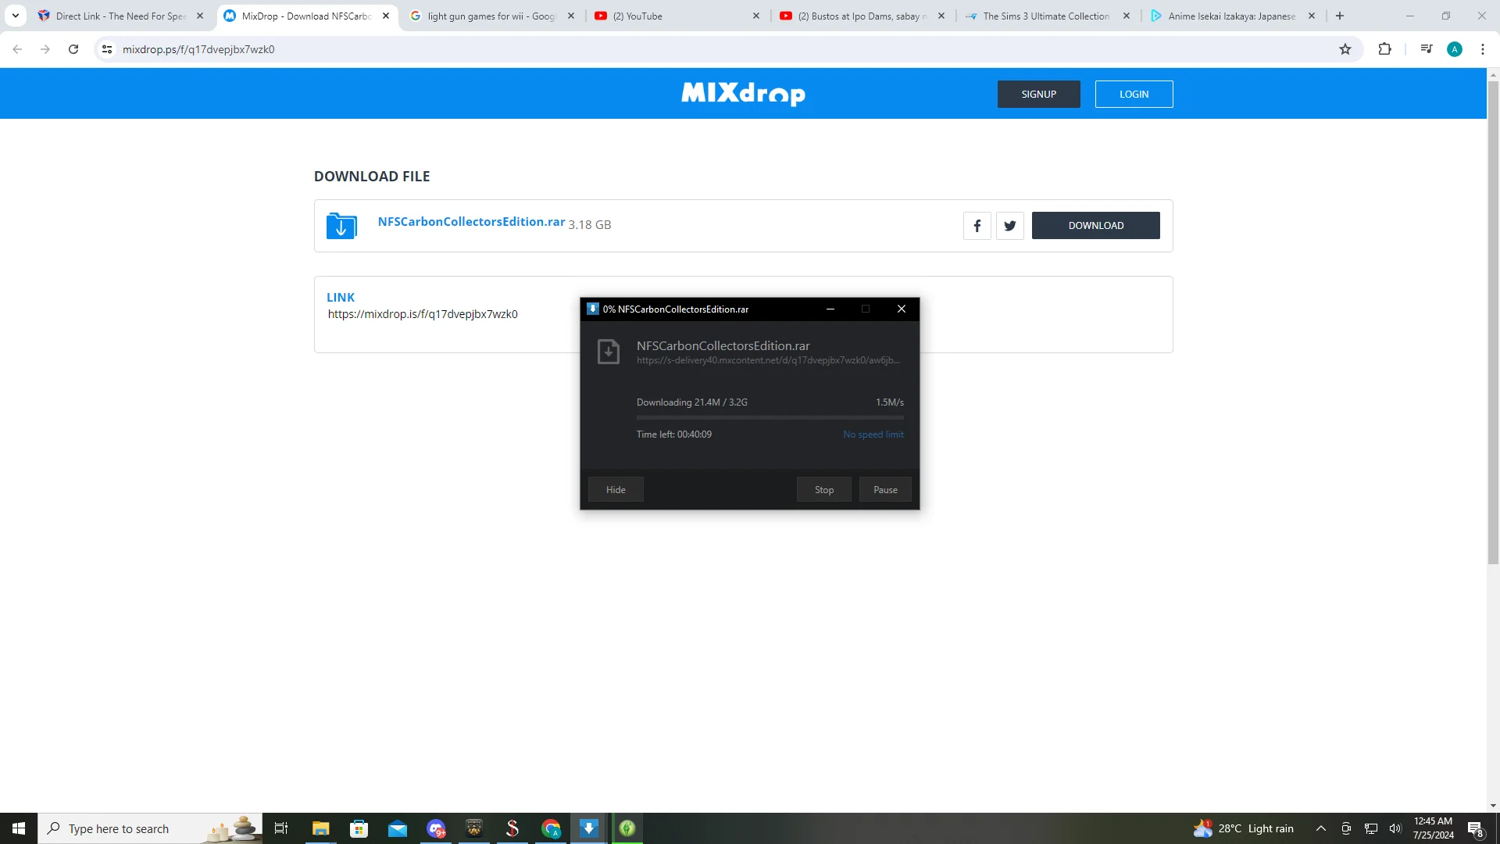
Task: Open the notification center
Action: (x=1476, y=828)
